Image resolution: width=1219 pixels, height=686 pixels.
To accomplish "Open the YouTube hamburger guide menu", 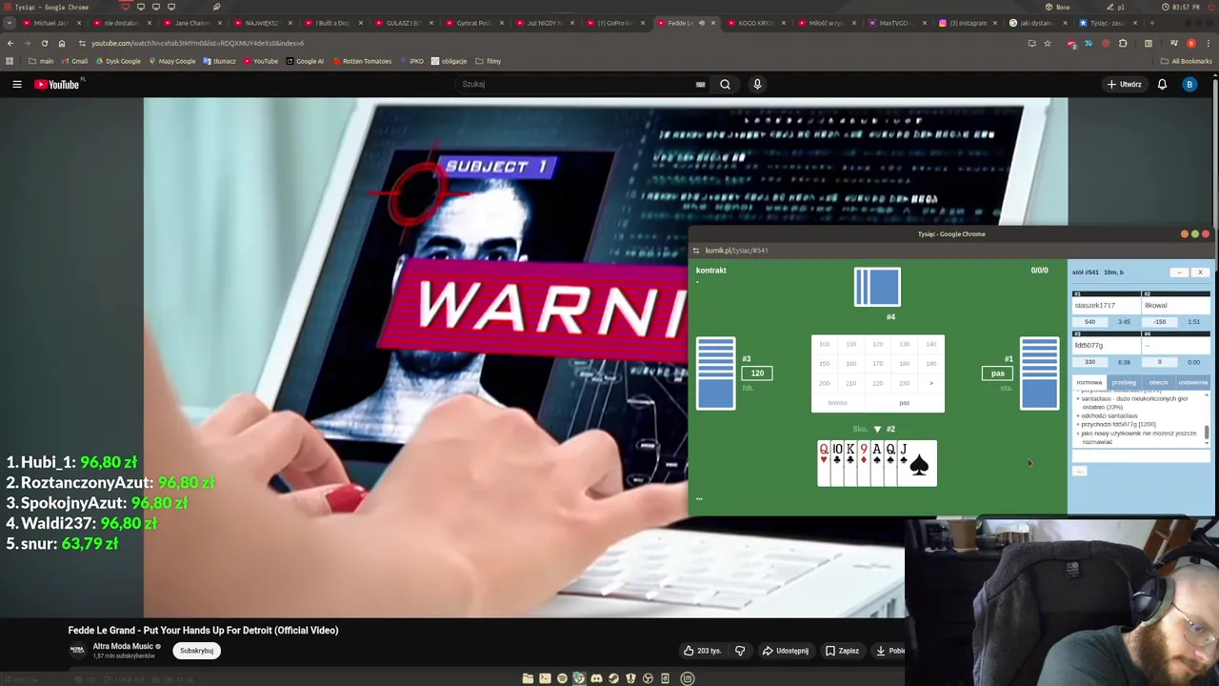I will pyautogui.click(x=16, y=84).
